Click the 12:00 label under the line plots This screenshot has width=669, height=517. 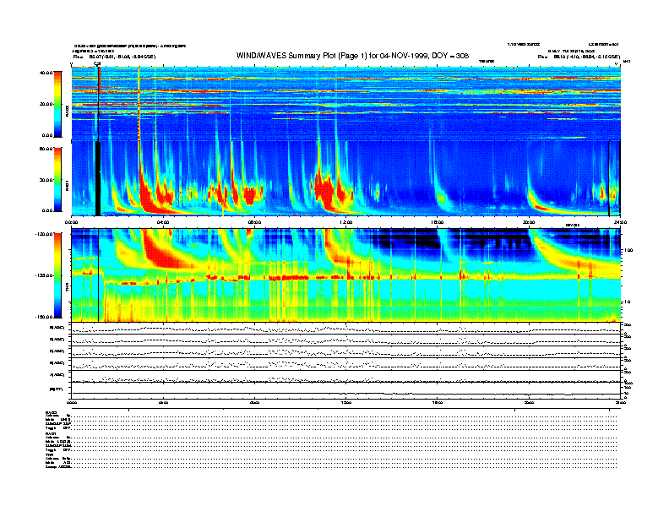(346, 402)
